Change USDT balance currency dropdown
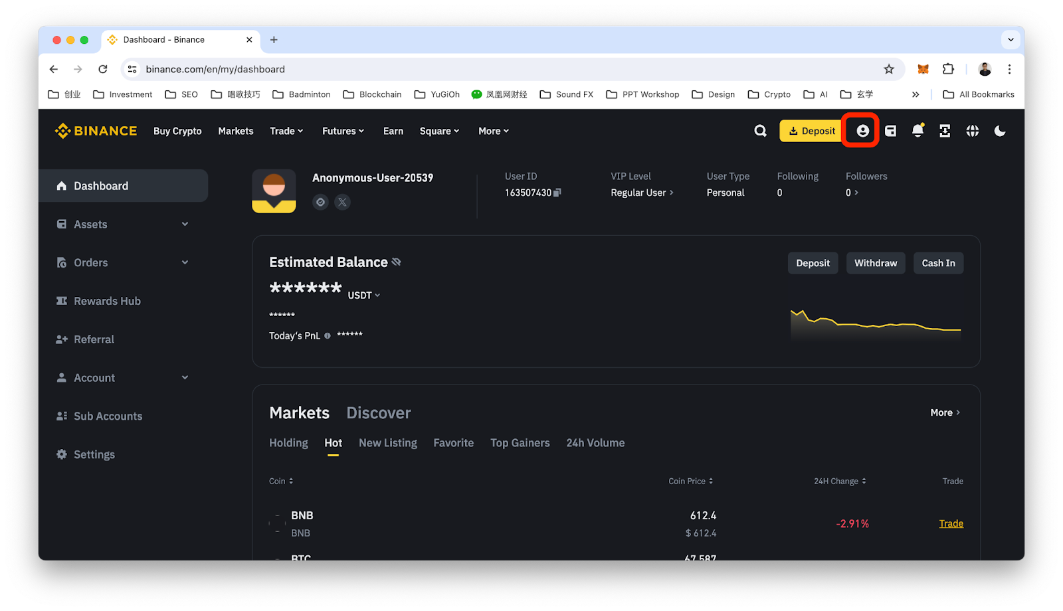 point(364,296)
